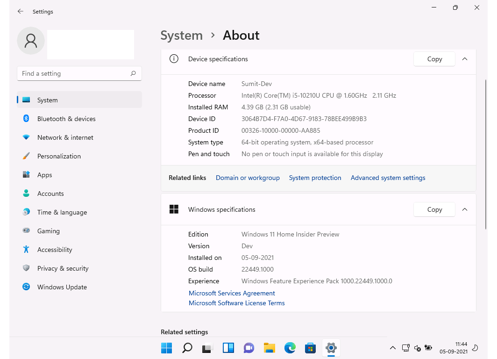Screen dimensions: 497x359
Task: Select the Windows Update icon
Action: pyautogui.click(x=26, y=287)
